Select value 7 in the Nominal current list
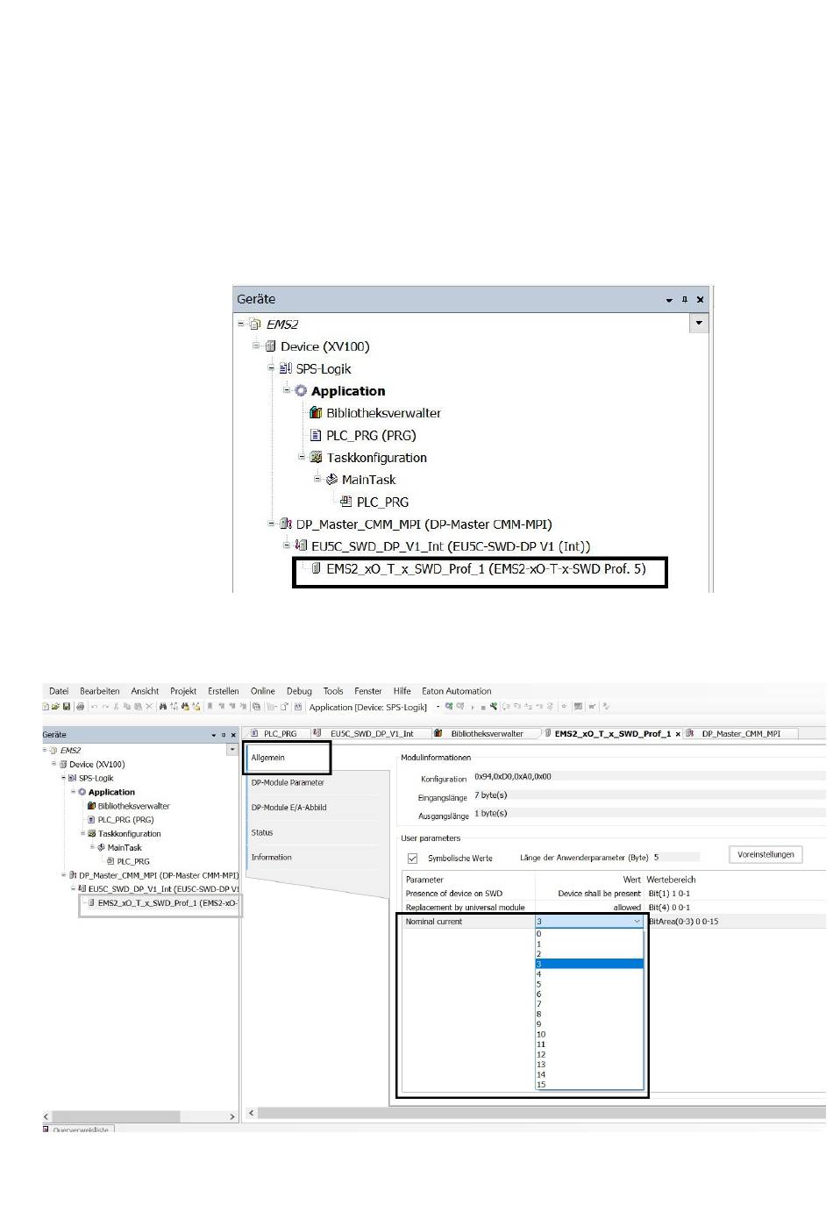Image resolution: width=833 pixels, height=1226 pixels. pos(589,1004)
